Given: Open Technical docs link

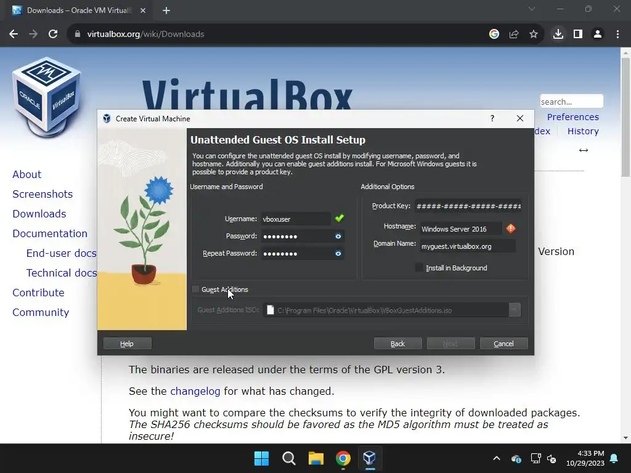Looking at the screenshot, I should pos(62,273).
